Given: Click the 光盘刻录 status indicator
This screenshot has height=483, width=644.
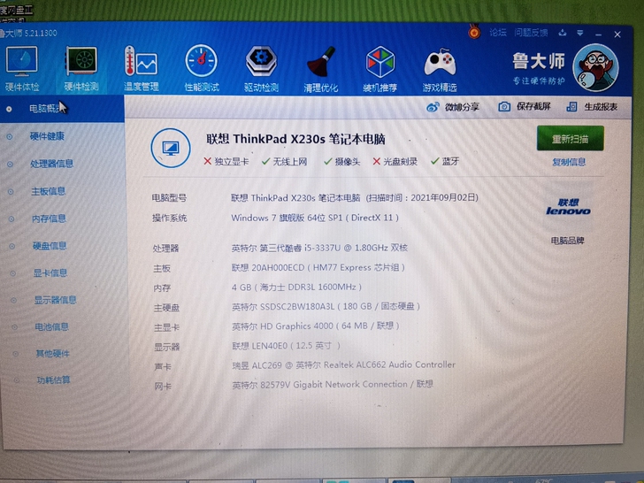Looking at the screenshot, I should (x=395, y=161).
